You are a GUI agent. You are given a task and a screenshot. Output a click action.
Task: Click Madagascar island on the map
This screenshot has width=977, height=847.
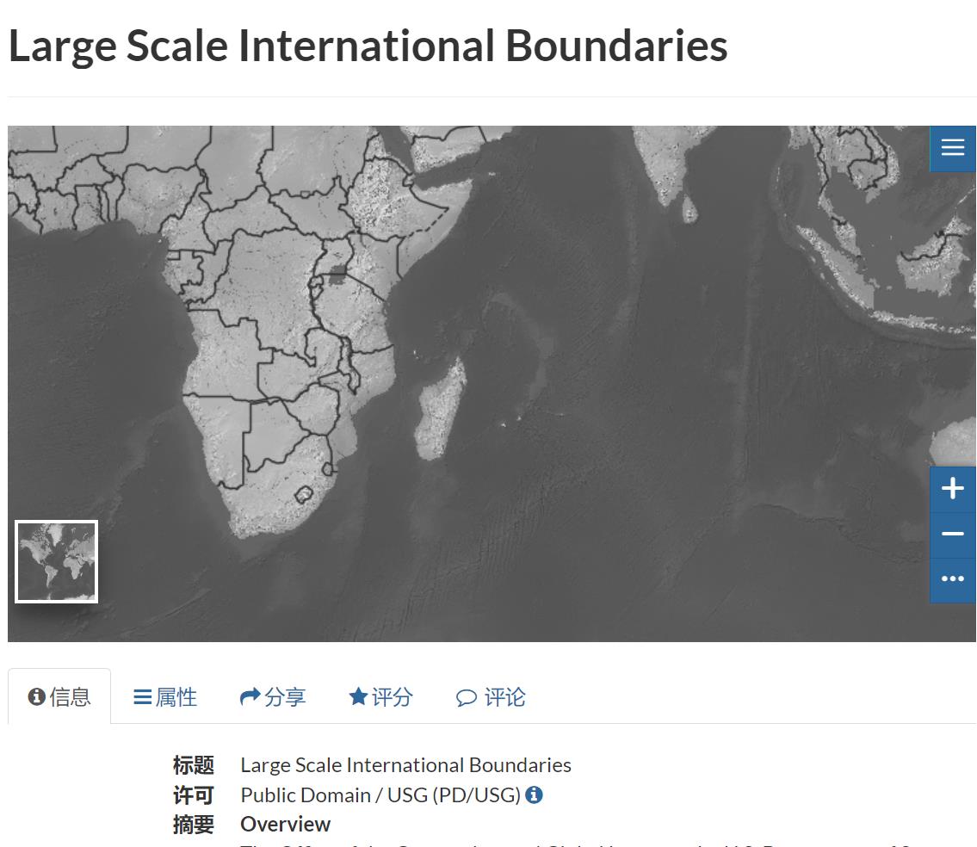441,409
